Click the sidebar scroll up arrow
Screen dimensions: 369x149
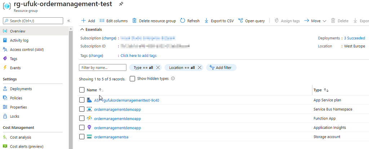tap(71, 28)
